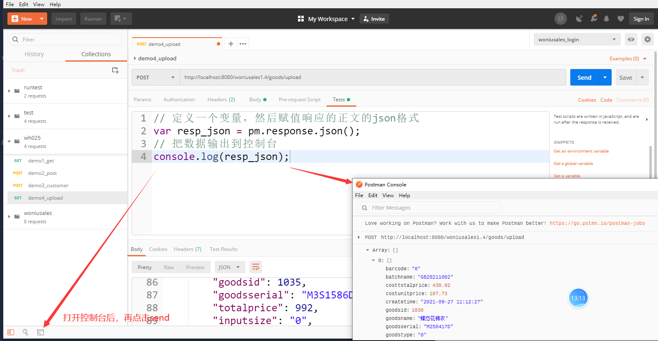
Task: Click the Import button
Action: coord(64,19)
